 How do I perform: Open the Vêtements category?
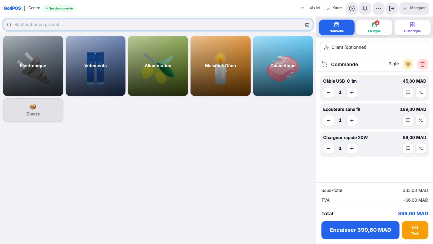[x=96, y=66]
